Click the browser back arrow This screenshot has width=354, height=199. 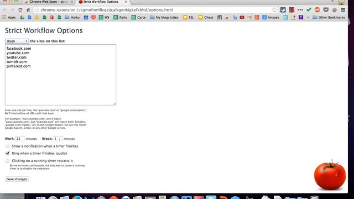[x=5, y=10]
